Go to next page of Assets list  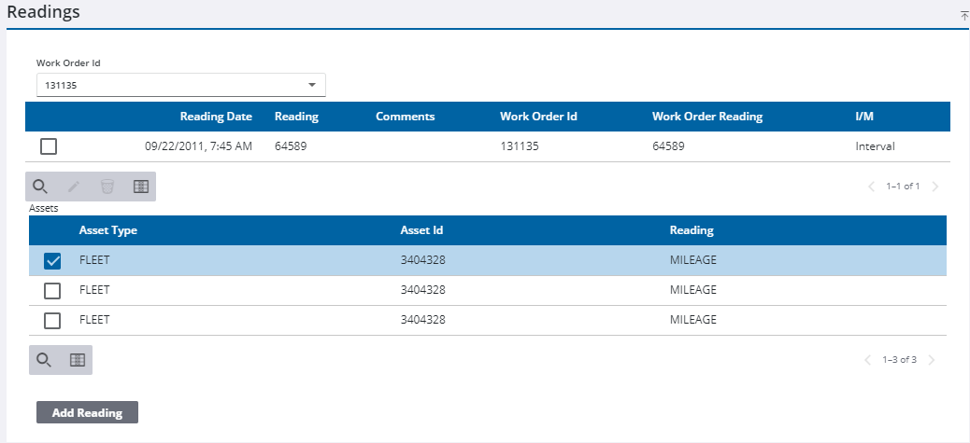click(x=932, y=360)
